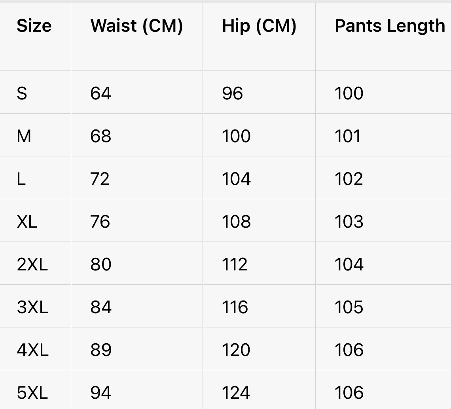
Task: Click pants length 101 for size M
Action: click(x=348, y=136)
